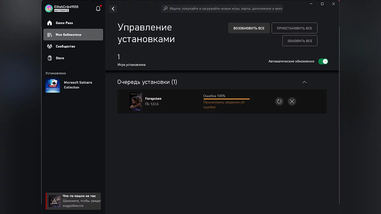Toggle automatic updates switch off
This screenshot has width=381, height=214.
(x=323, y=62)
